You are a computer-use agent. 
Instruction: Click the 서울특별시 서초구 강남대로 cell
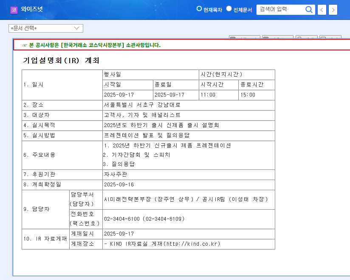[x=189, y=105]
